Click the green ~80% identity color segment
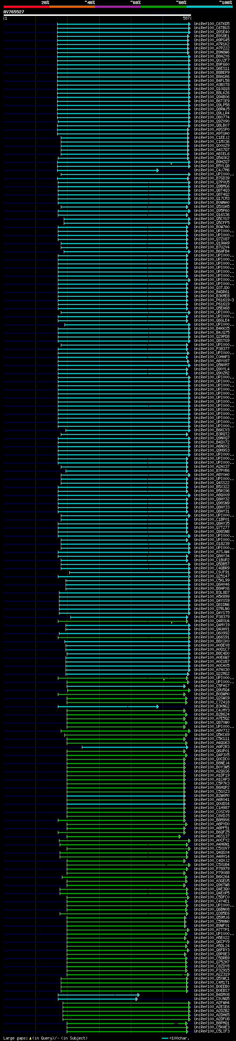The width and height of the screenshot is (236, 1041). 164,7
